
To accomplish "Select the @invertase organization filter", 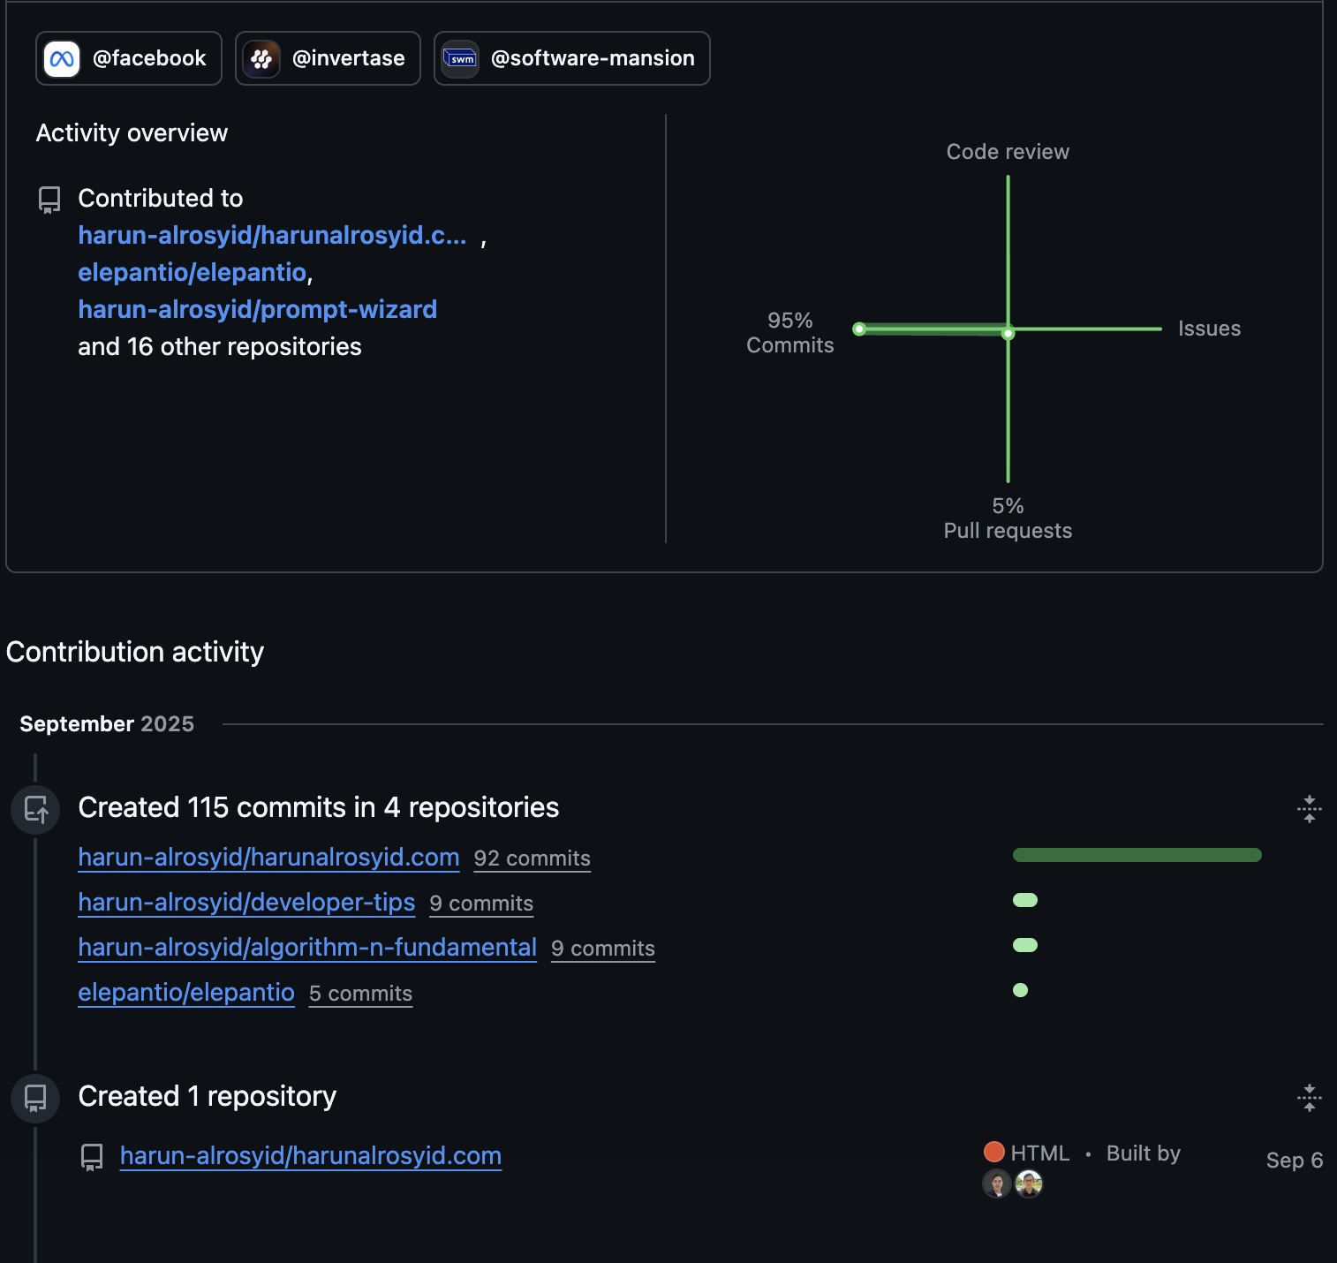I will [x=328, y=58].
